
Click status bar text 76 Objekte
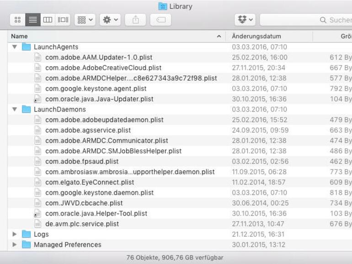point(142,258)
